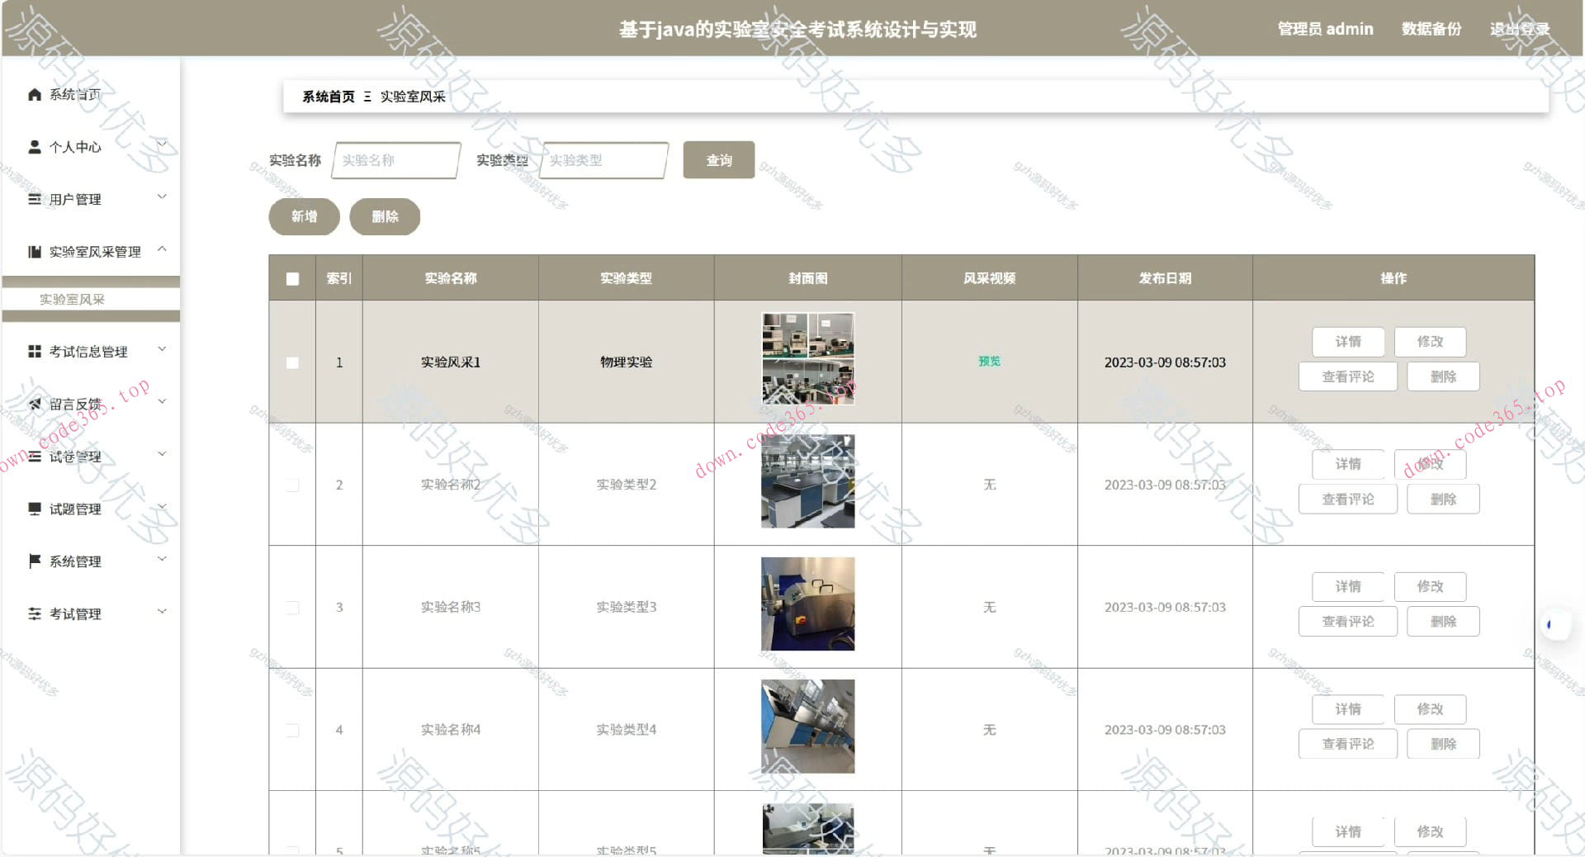Open 考试管理 via the sliders icon
1585x857 pixels.
(34, 613)
